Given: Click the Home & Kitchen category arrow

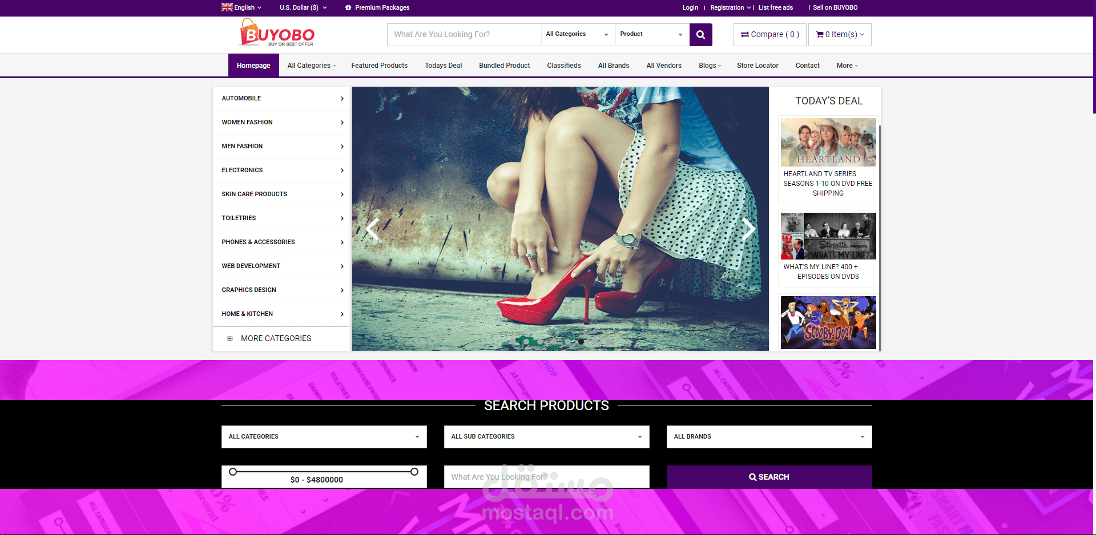Looking at the screenshot, I should click(342, 314).
